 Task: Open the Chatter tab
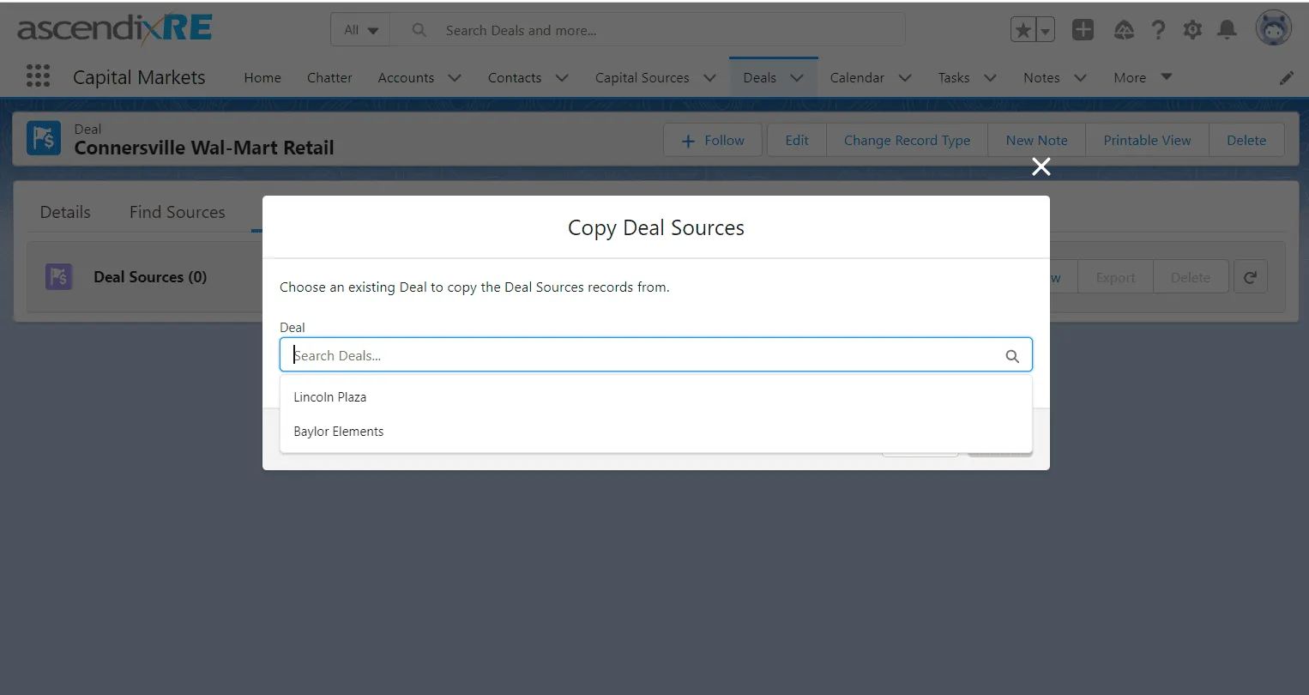329,77
